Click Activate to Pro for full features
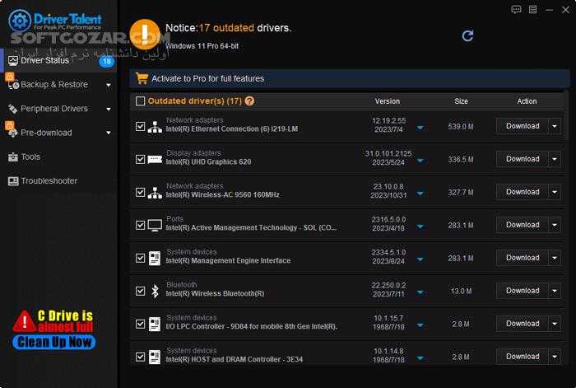This screenshot has height=388, width=576. (350, 78)
